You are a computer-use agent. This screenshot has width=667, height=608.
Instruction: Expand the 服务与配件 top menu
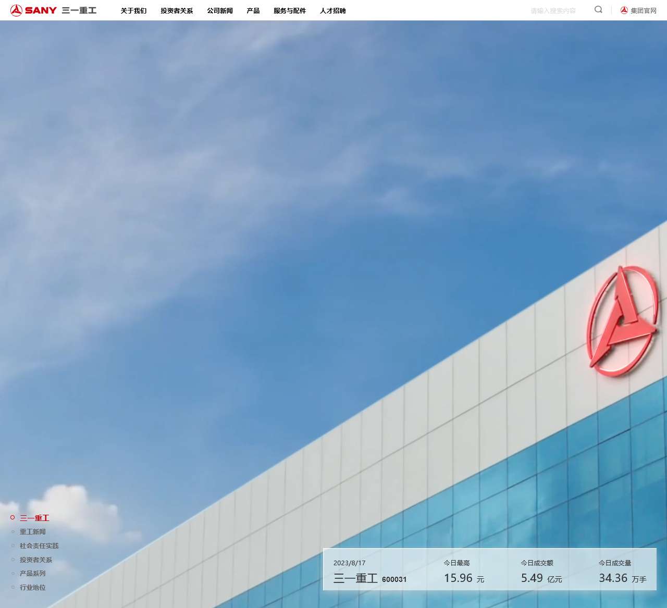point(289,10)
